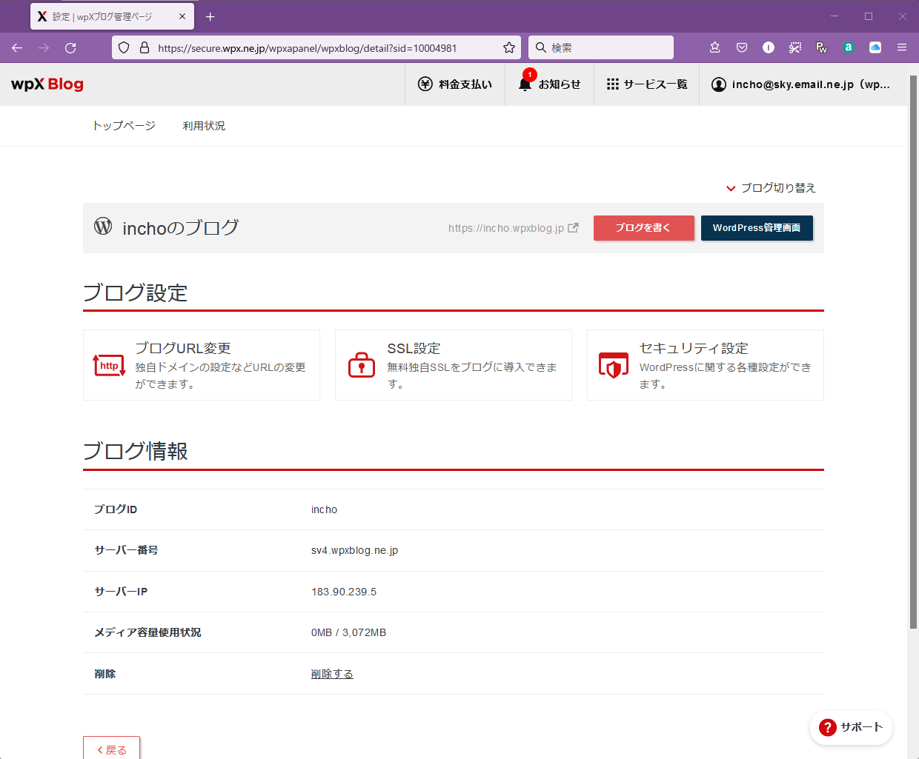Viewport: 919px width, 759px height.
Task: Click the white circular info extension icon
Action: tap(769, 47)
